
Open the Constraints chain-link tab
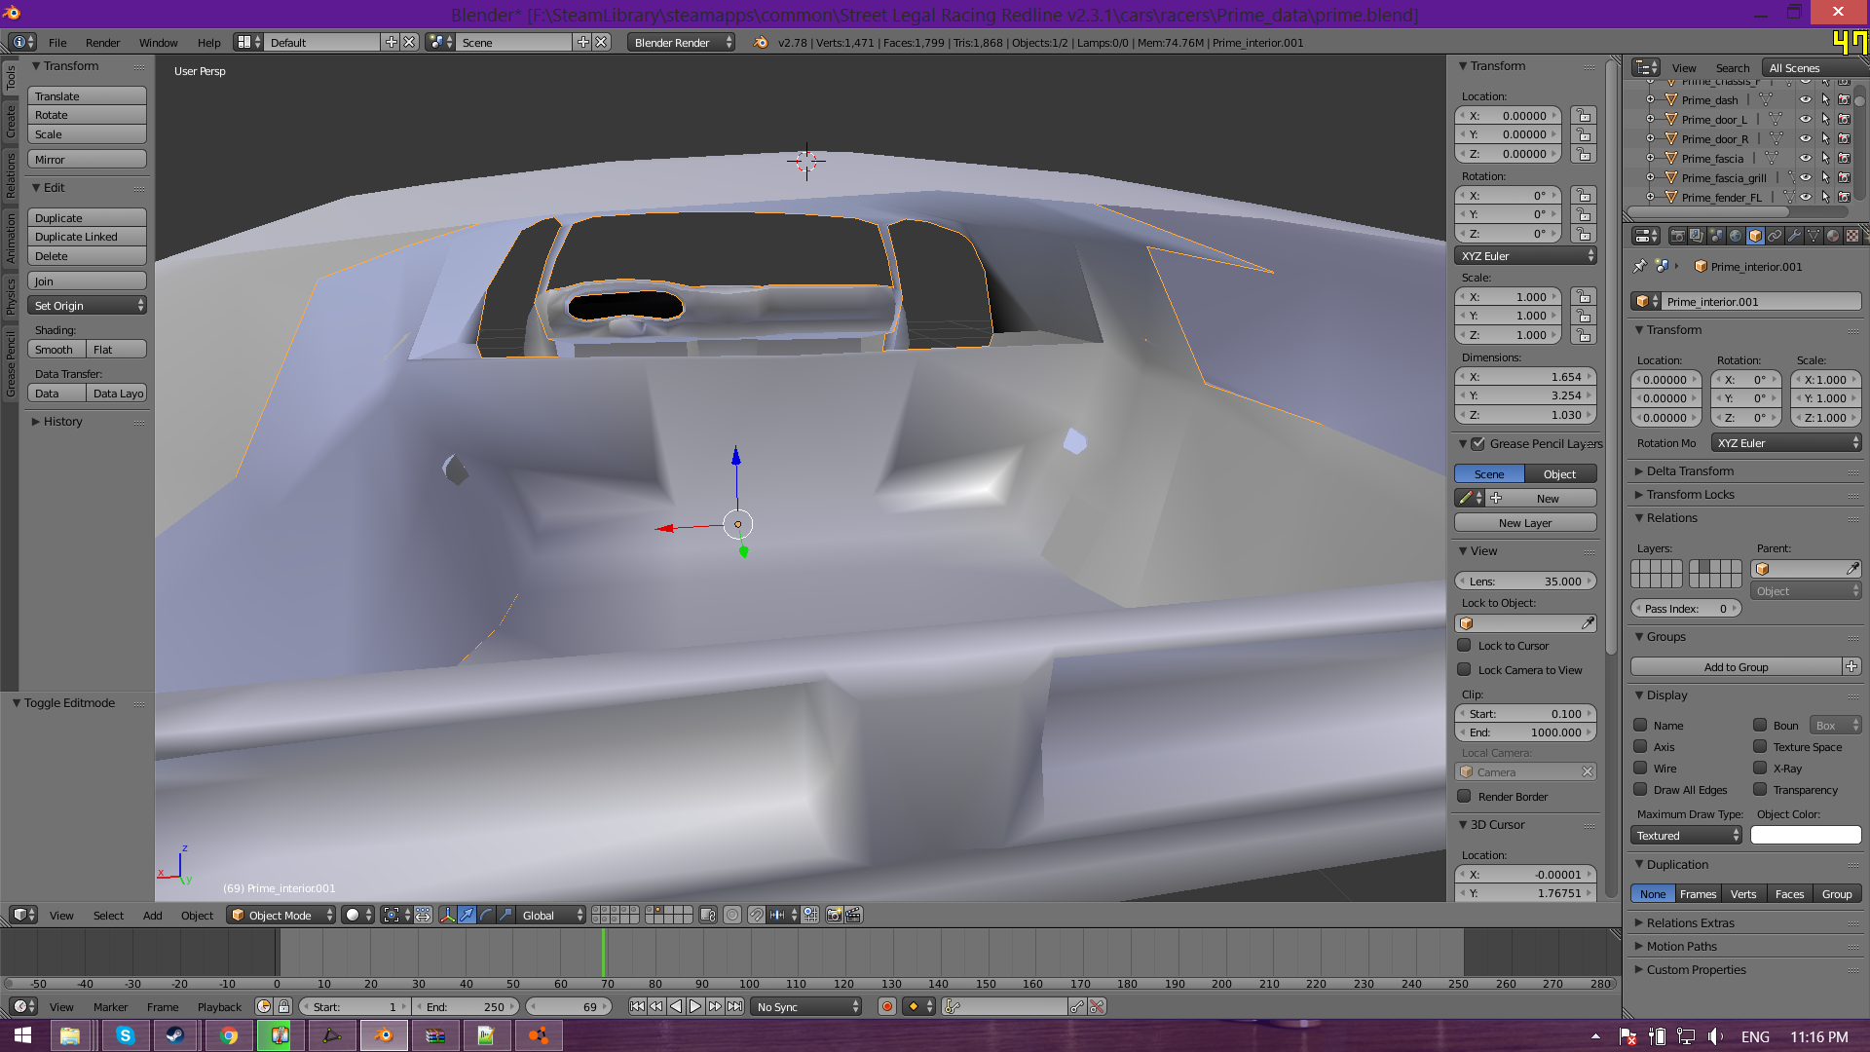pos(1775,236)
